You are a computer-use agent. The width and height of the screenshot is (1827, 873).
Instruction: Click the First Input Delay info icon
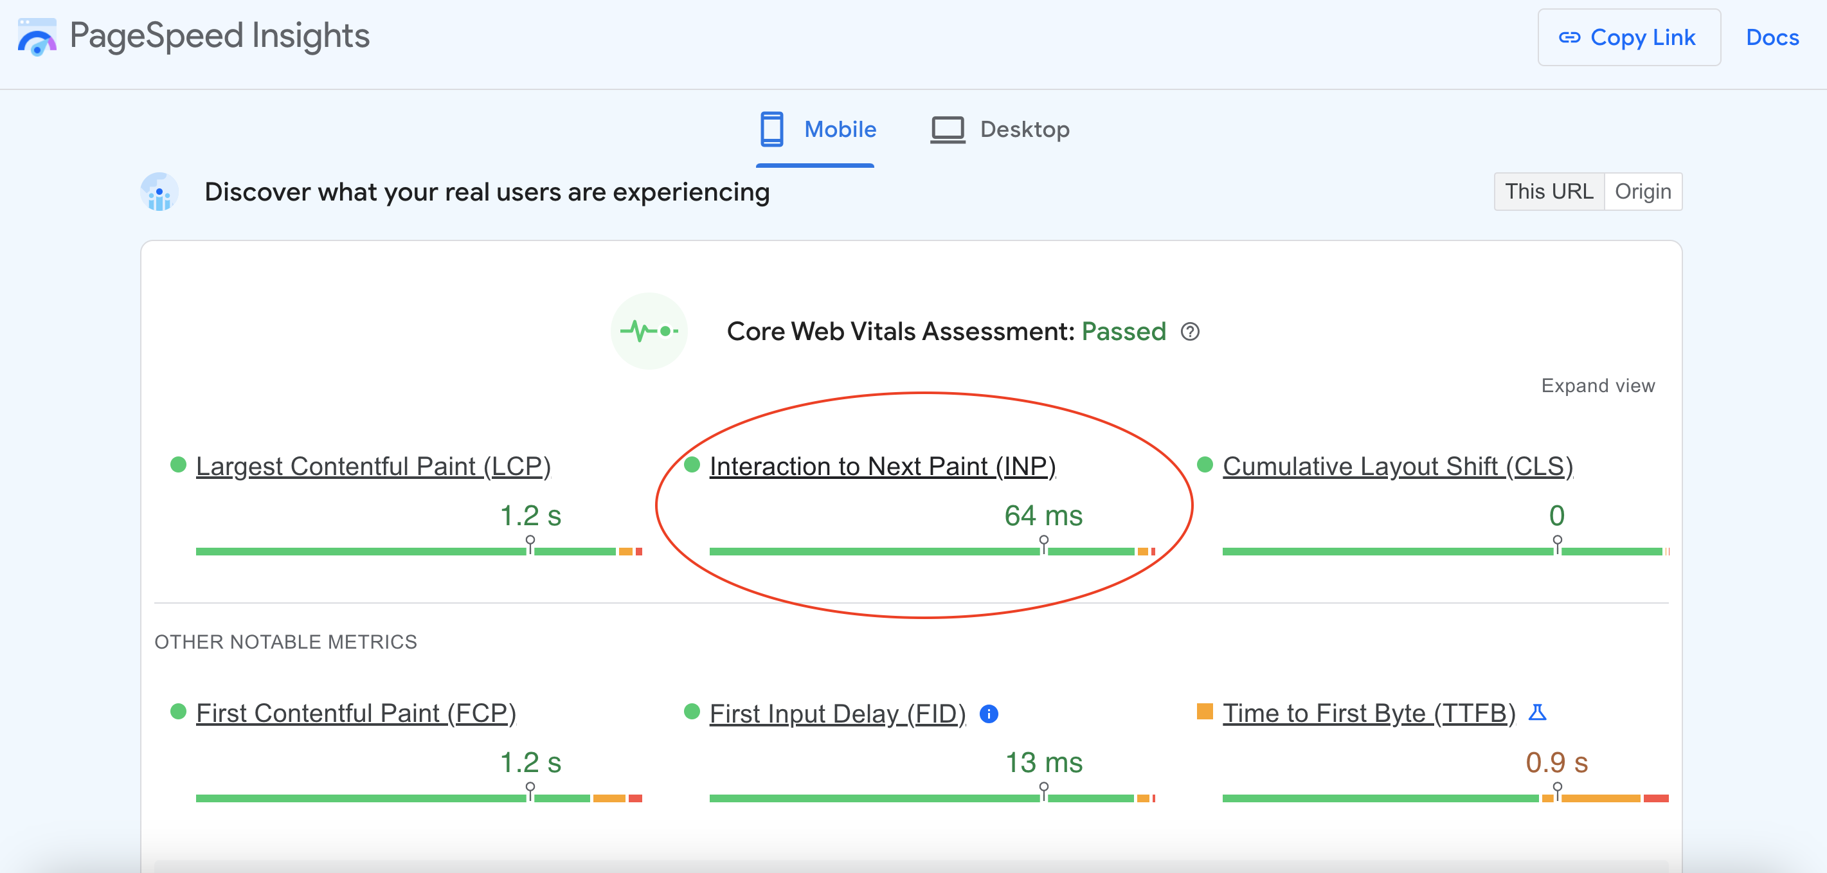point(989,714)
